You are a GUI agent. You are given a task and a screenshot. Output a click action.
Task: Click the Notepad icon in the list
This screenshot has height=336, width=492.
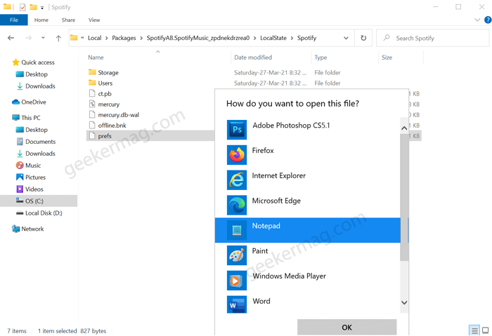point(237,230)
